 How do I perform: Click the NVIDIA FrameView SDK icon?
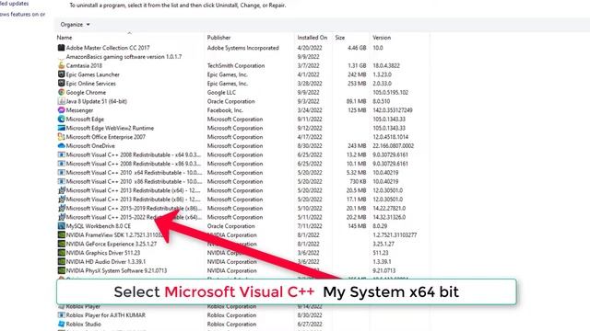[x=62, y=235]
